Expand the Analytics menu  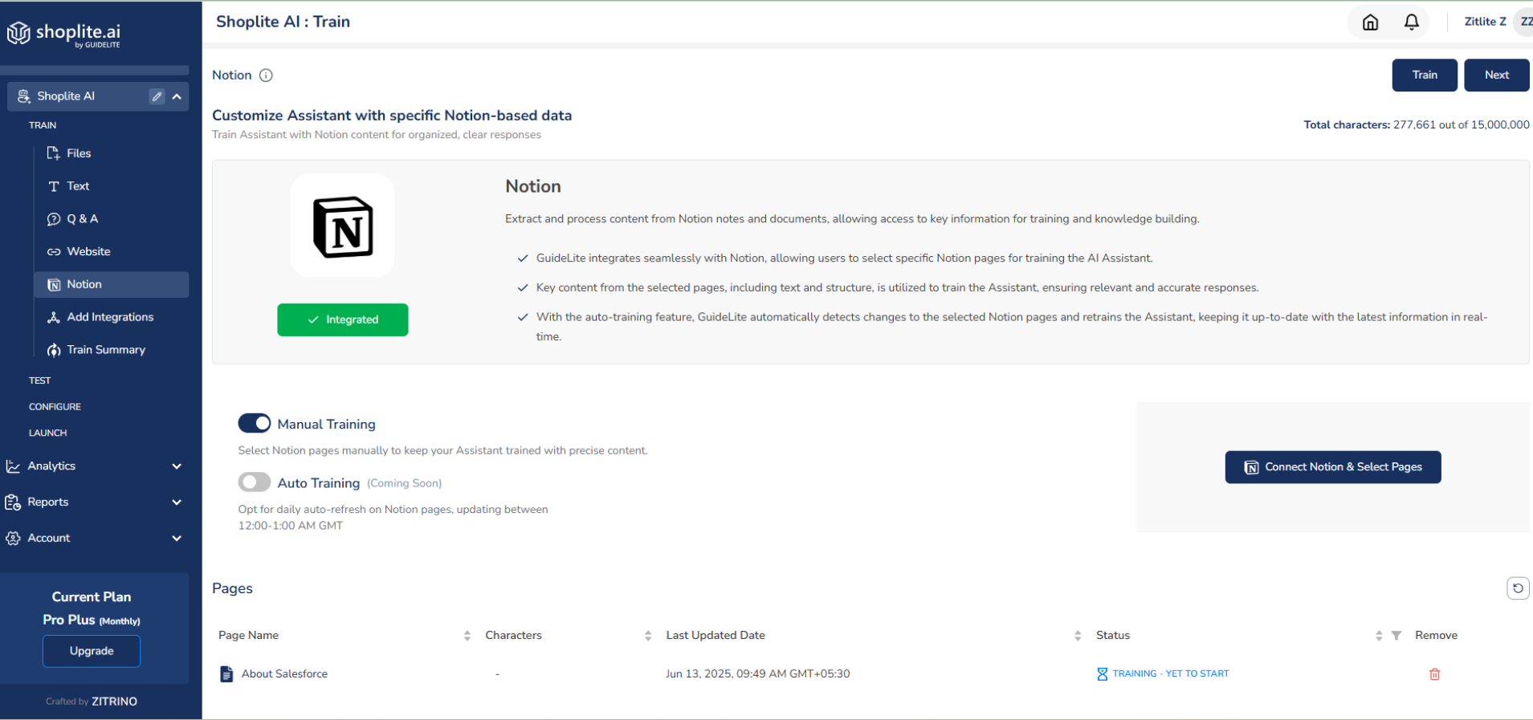coord(177,466)
